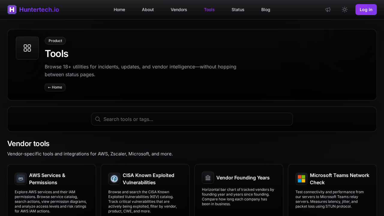Click the CISA seal icon

pos(114,179)
